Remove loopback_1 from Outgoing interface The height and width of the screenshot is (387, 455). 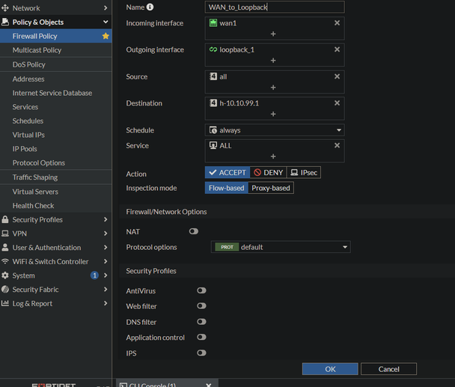coord(337,49)
